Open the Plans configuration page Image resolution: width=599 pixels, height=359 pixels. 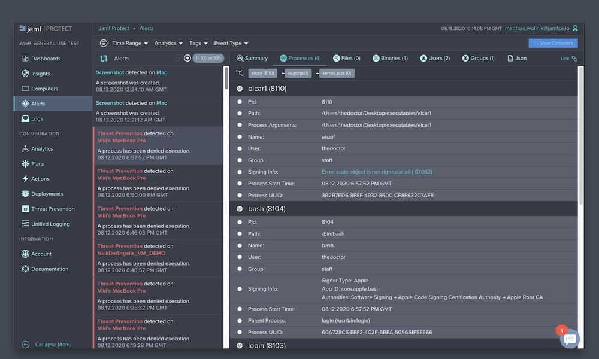pos(33,164)
